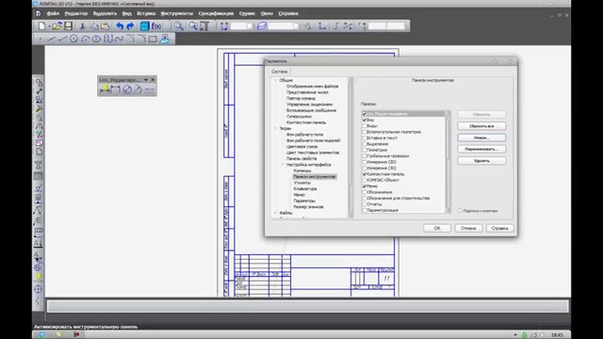
Task: Select the circle drawing tool in geometry toolbar
Action: 73,39
